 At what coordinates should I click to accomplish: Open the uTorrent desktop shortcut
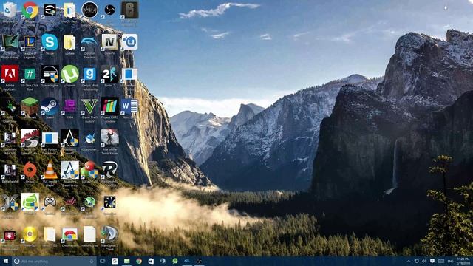(69, 74)
